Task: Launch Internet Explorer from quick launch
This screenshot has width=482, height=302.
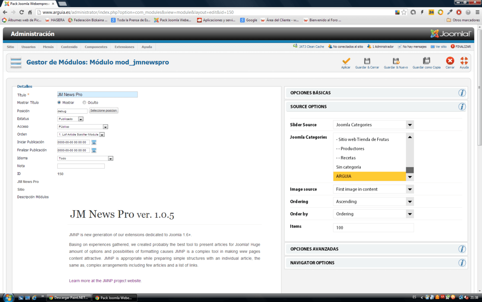Action: [34, 298]
